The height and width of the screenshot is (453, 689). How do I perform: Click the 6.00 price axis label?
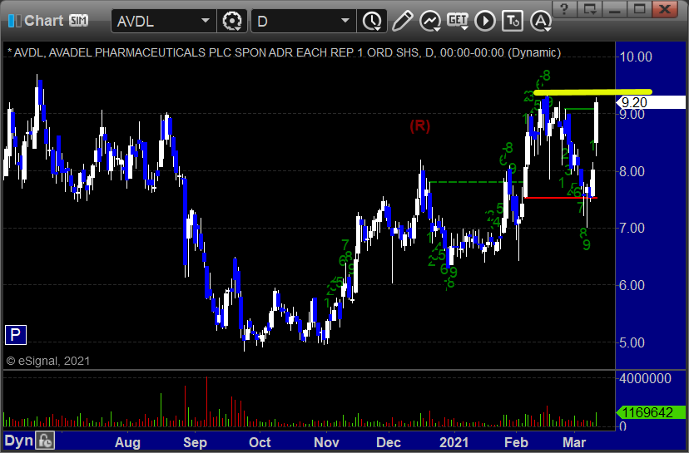(x=632, y=285)
